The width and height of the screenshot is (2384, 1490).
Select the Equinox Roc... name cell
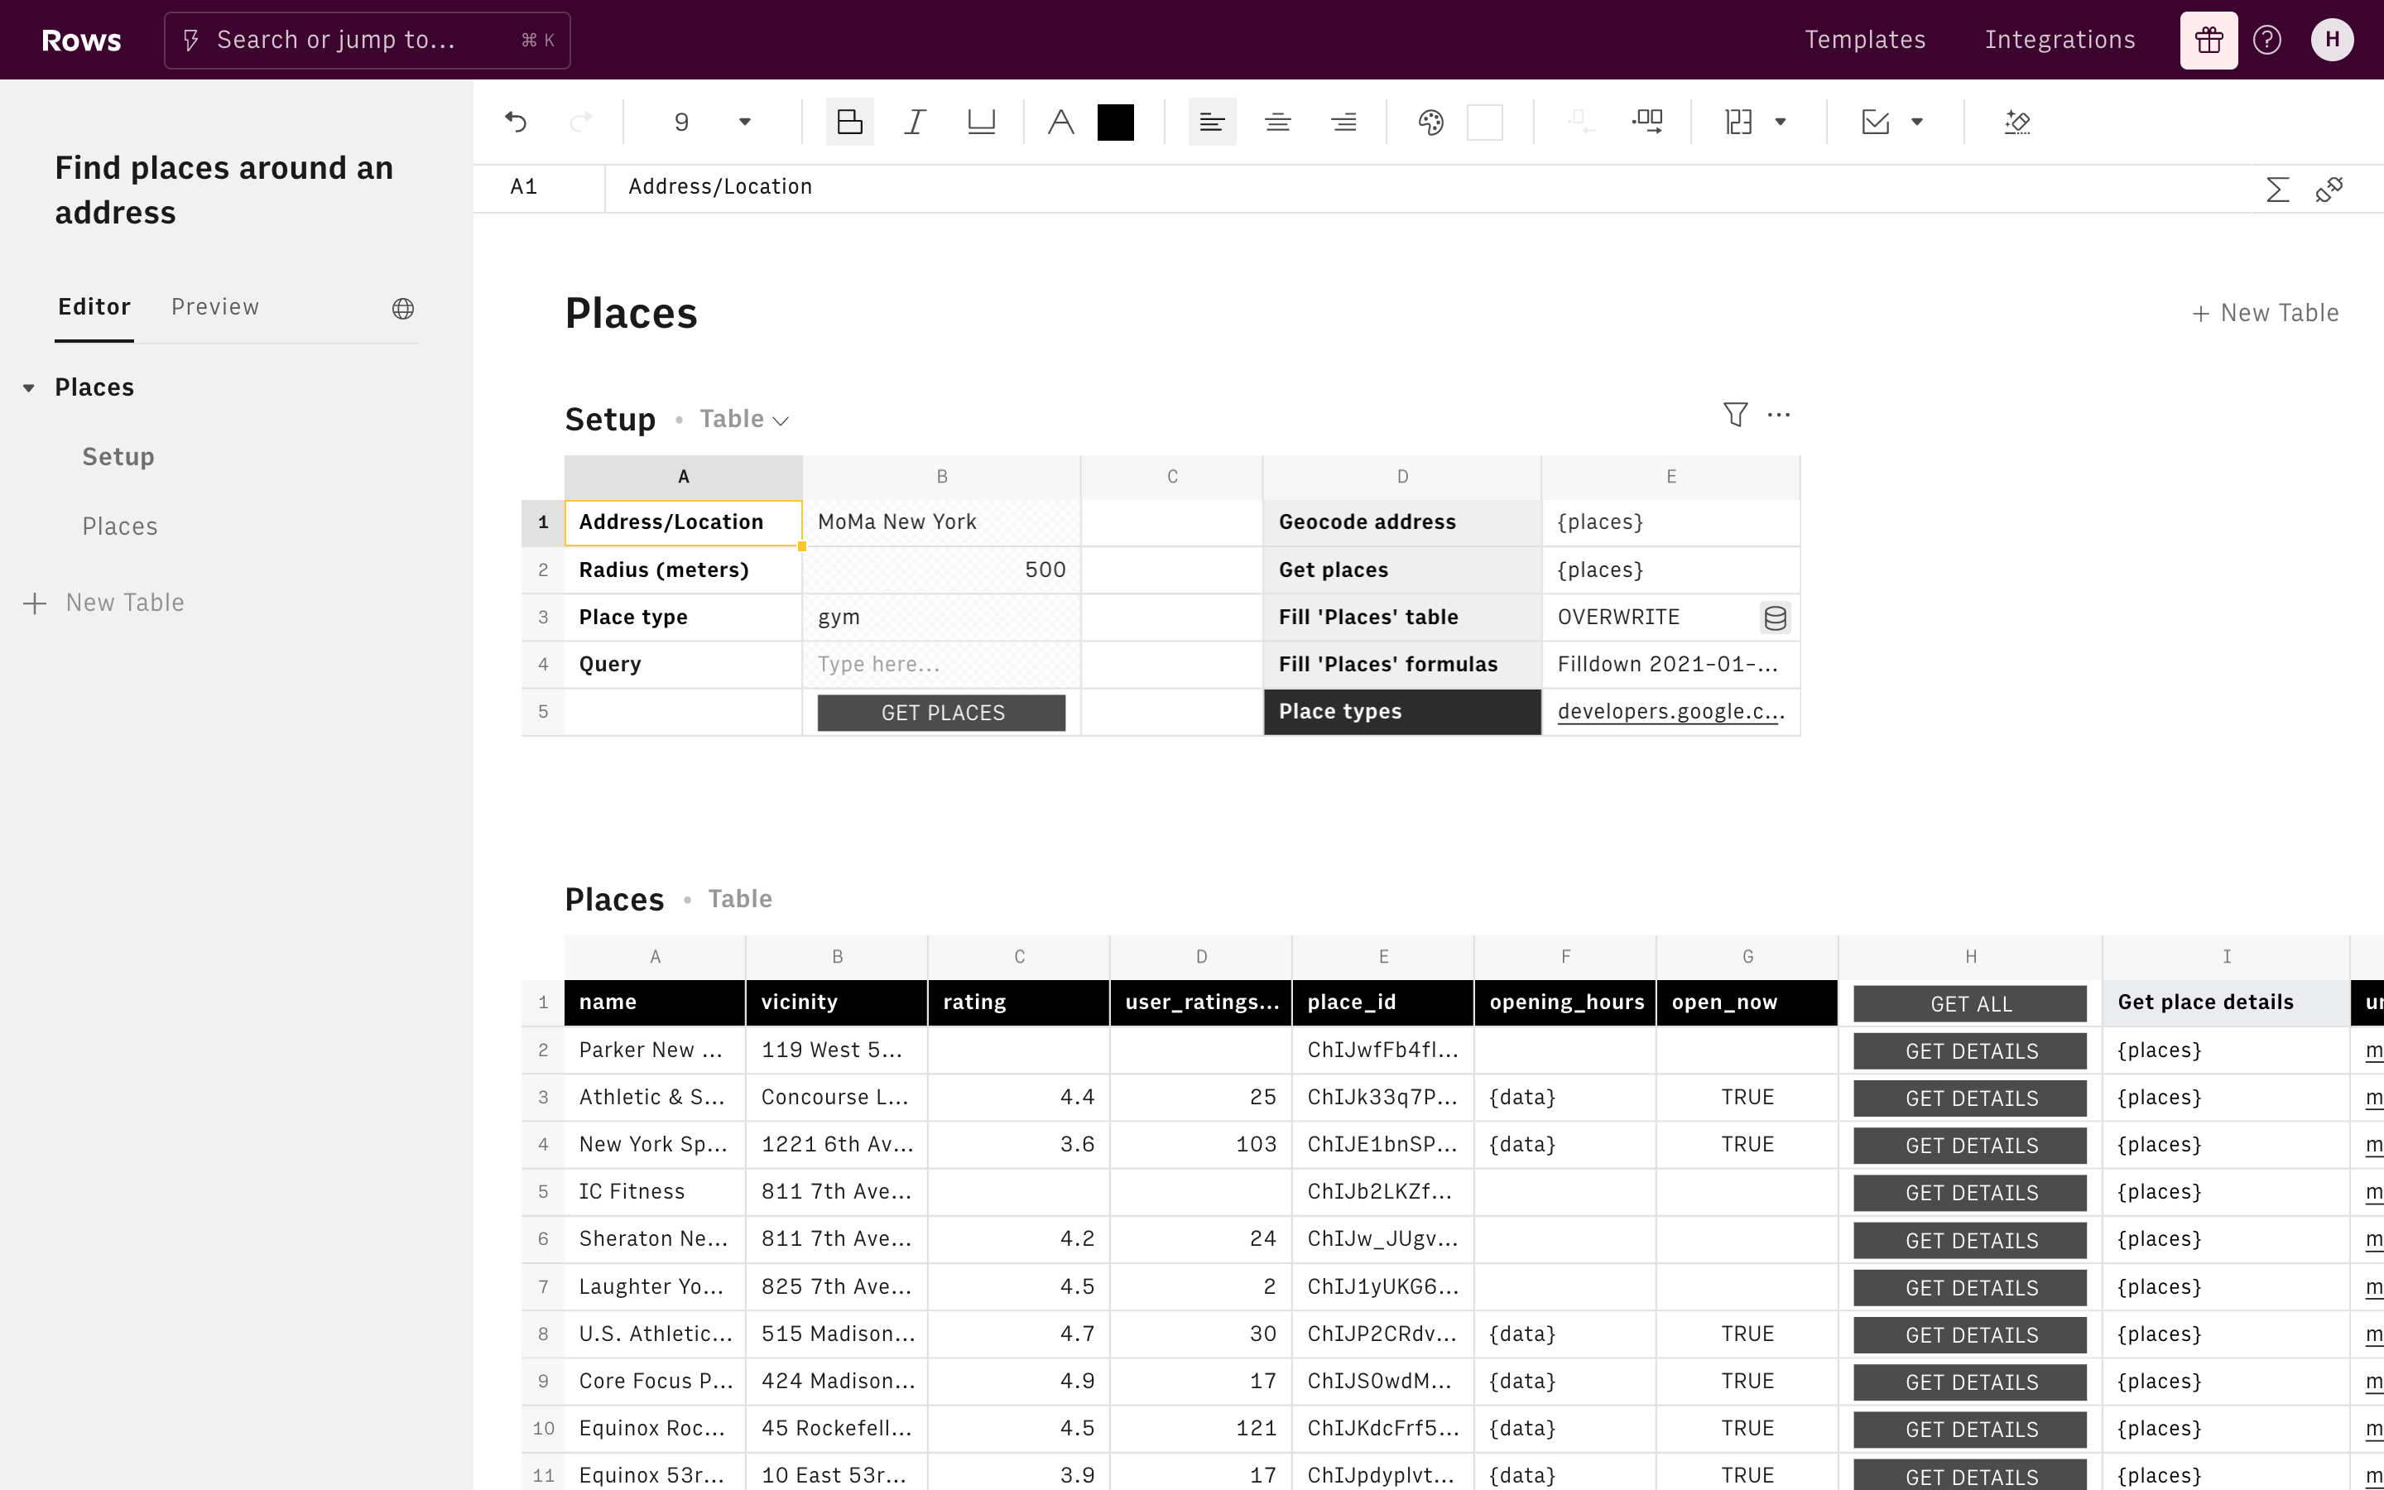(x=655, y=1428)
